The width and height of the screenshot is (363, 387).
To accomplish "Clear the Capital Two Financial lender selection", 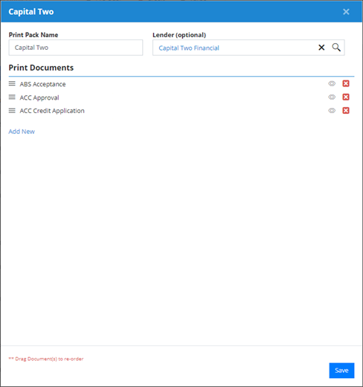I will [321, 48].
